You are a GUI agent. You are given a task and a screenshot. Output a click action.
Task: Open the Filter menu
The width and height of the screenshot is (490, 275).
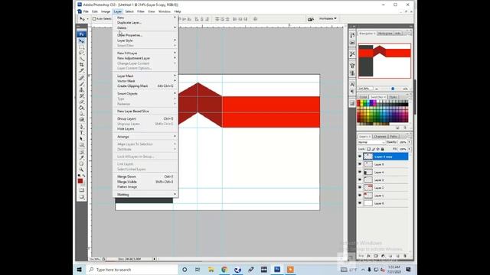tap(141, 11)
